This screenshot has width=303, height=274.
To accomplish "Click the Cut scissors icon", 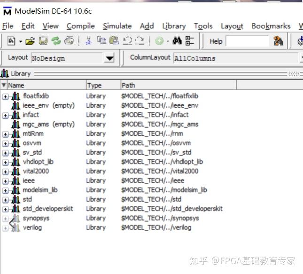I will click(88, 41).
